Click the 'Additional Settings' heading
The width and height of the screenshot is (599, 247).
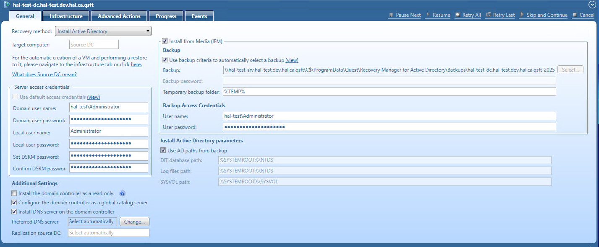34,183
